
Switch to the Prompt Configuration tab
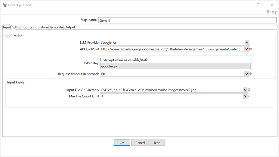coord(32,27)
